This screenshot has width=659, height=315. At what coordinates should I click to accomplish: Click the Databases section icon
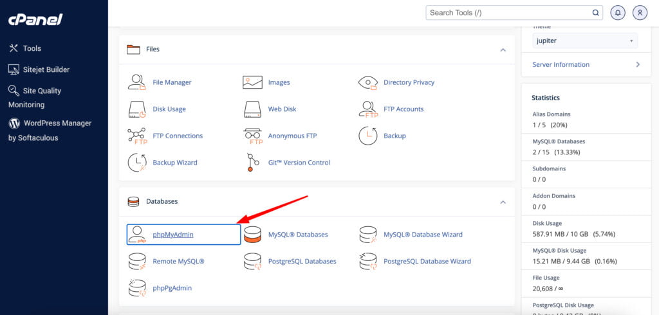click(133, 202)
